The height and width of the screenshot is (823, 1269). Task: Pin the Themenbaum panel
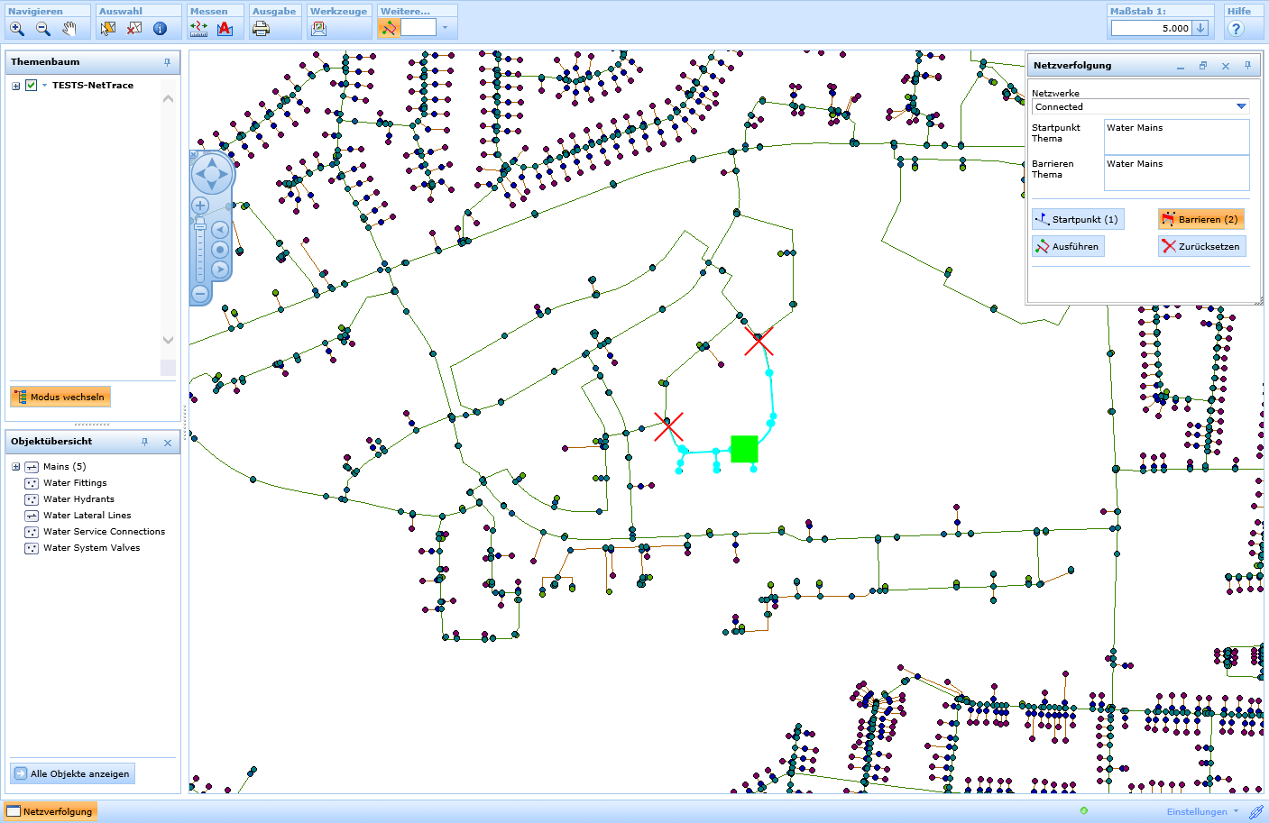coord(167,62)
